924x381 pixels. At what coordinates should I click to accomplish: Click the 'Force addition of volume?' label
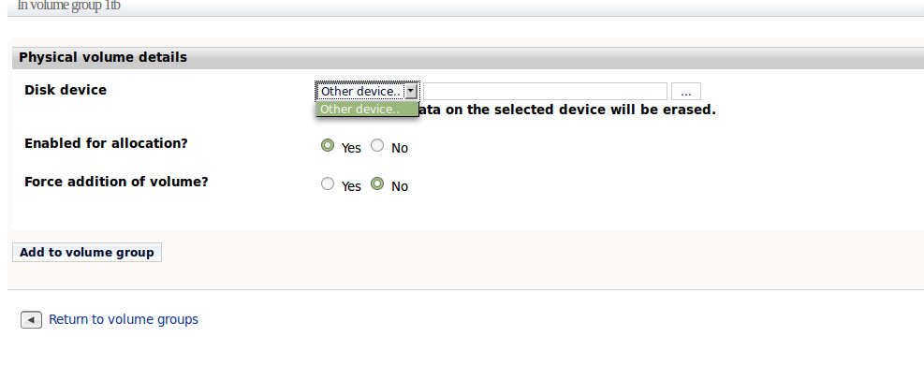(x=116, y=182)
